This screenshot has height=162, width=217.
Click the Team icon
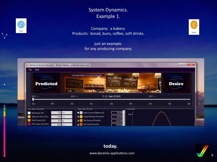point(21,26)
